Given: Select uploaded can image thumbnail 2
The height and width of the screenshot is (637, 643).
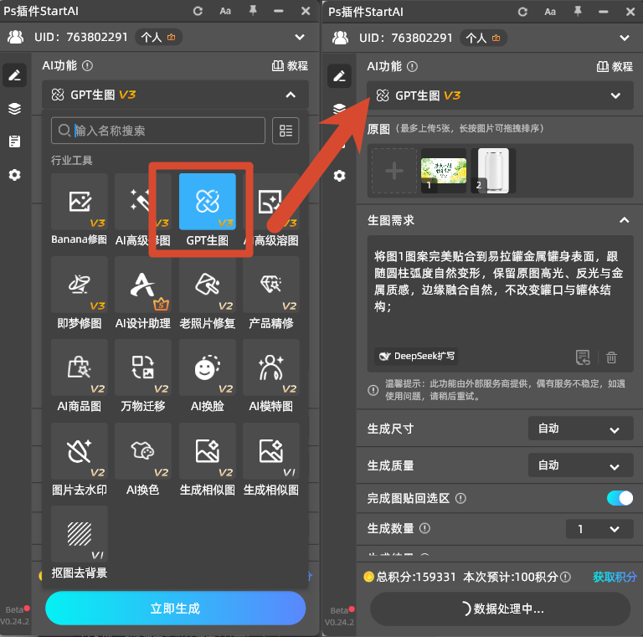Looking at the screenshot, I should click(x=493, y=171).
